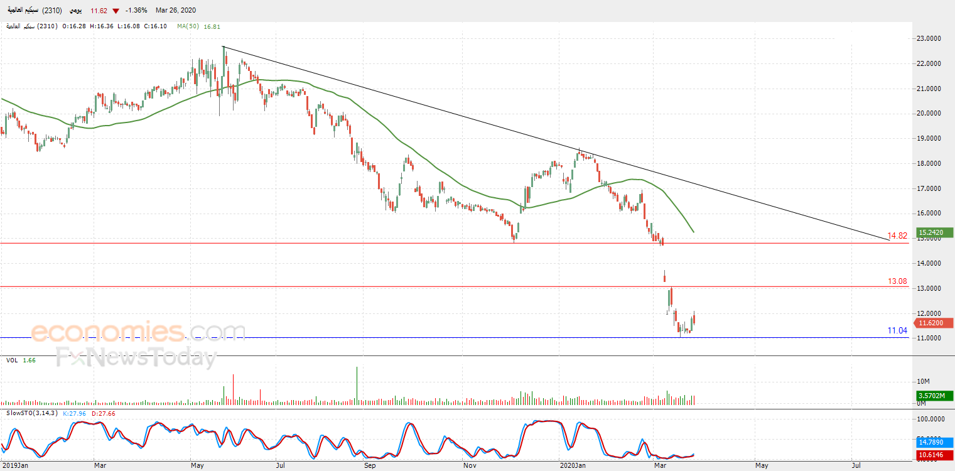This screenshot has width=955, height=471.
Task: Select the high value H:16.36
Action: click(102, 26)
